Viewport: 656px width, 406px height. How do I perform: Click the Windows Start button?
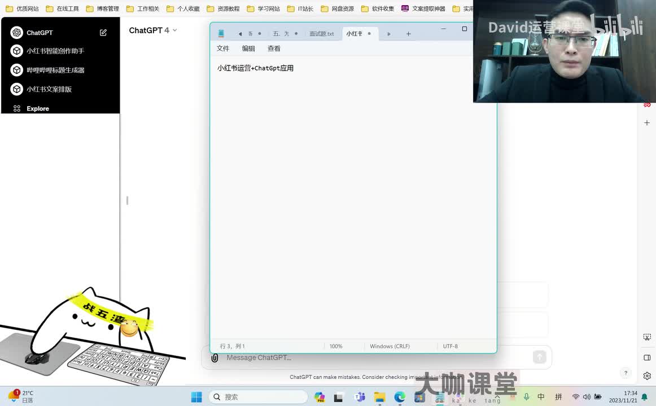click(196, 397)
